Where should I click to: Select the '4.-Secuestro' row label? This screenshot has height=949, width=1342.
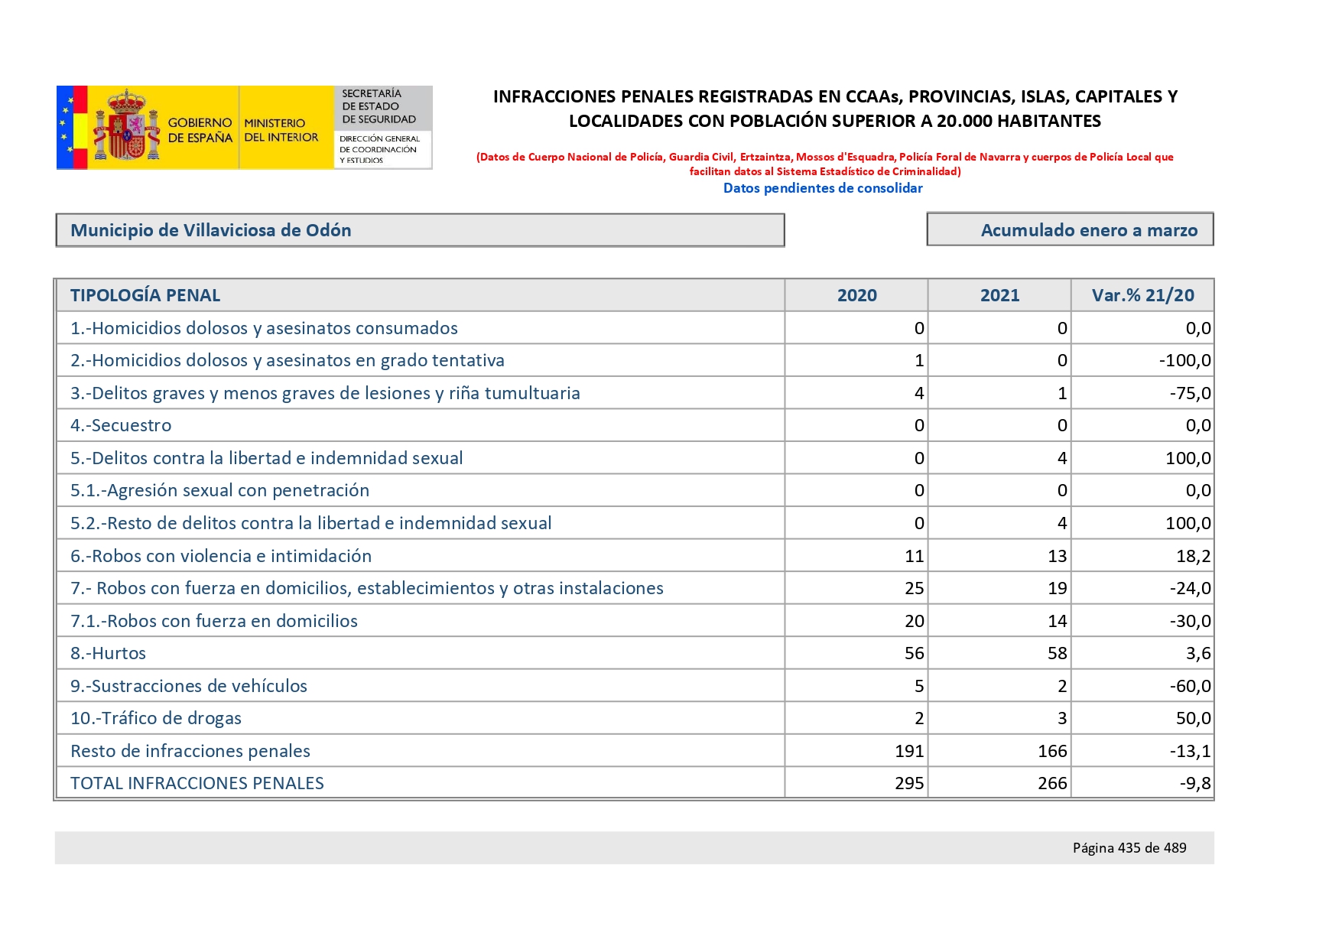tap(121, 425)
